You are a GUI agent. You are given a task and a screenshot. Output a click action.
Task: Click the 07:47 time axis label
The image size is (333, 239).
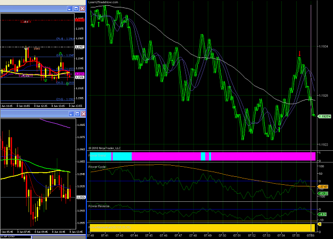click(x=178, y=235)
